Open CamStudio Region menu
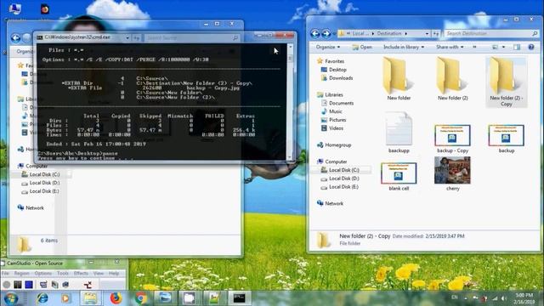The width and height of the screenshot is (544, 306). (x=21, y=274)
